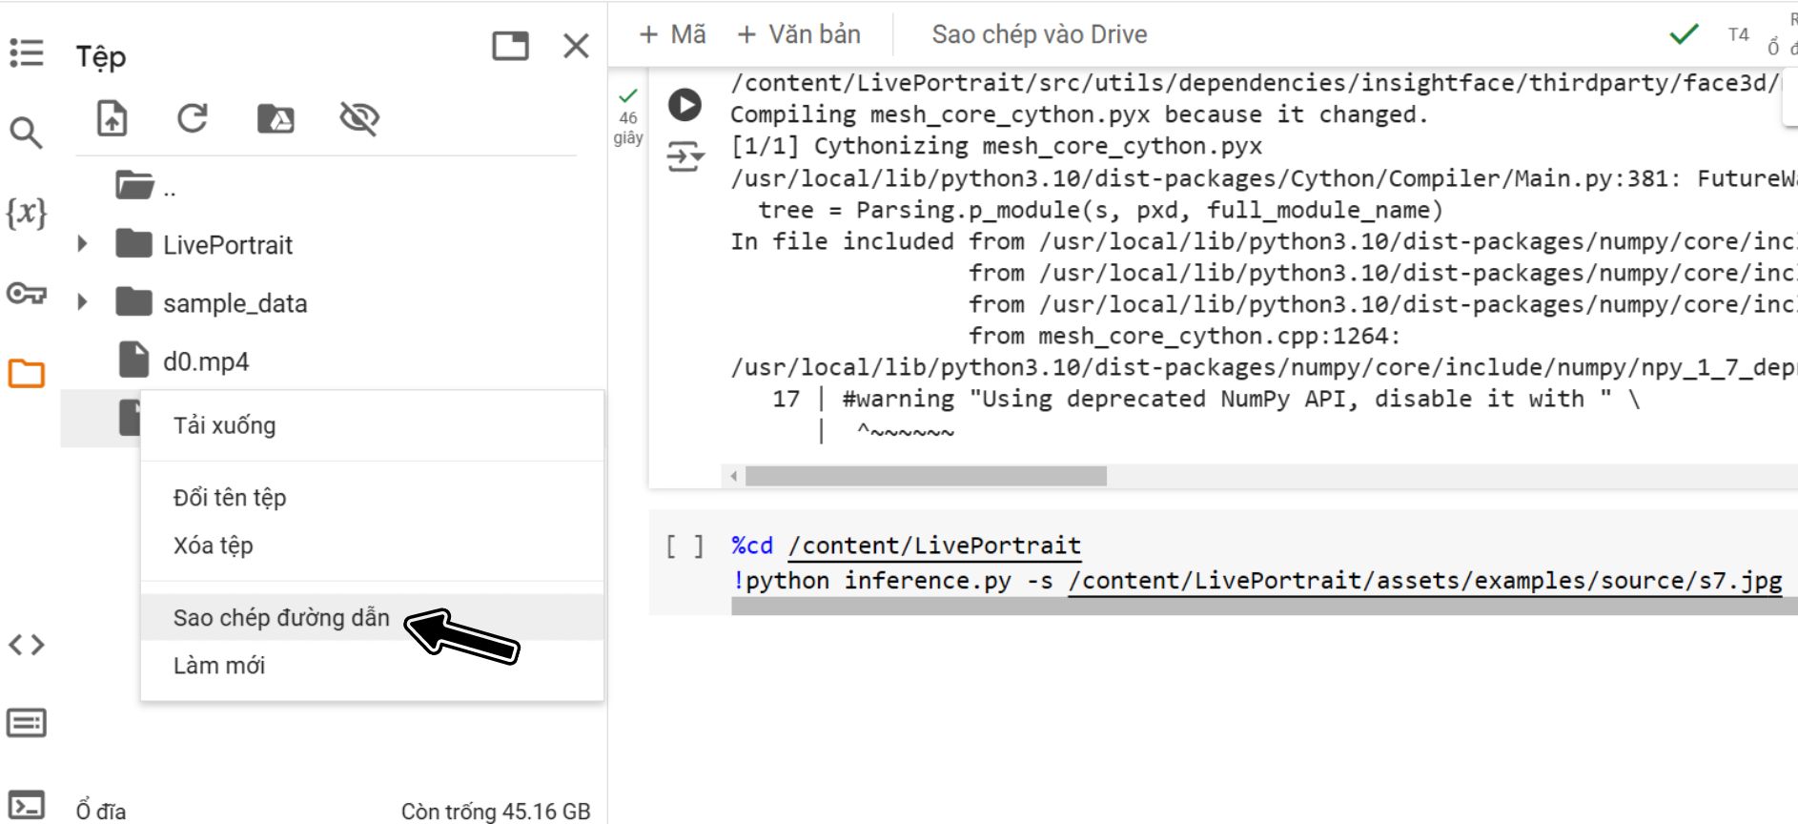1798x824 pixels.
Task: Open the secrets key icon
Action: click(27, 293)
